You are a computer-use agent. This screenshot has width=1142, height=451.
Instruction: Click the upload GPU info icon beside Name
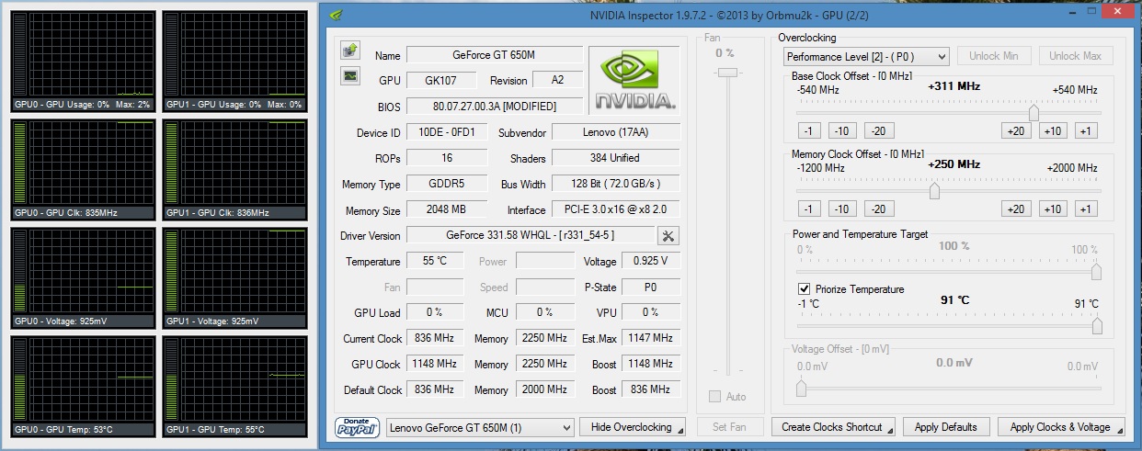pos(350,50)
